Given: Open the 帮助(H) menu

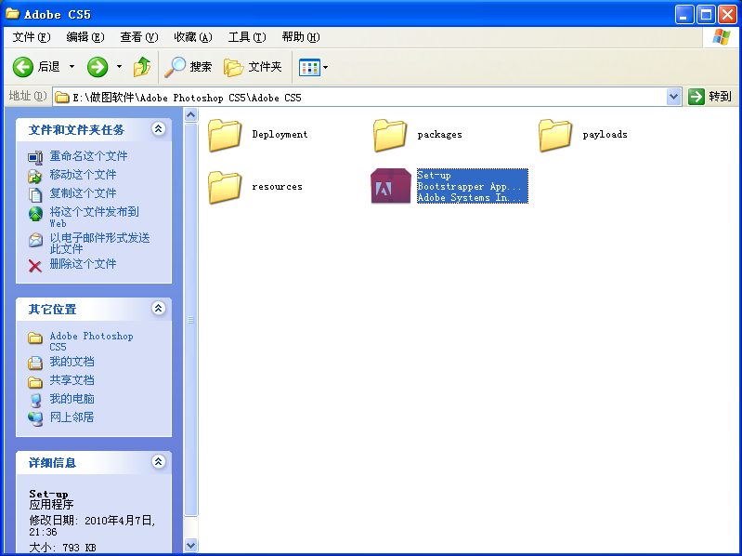Looking at the screenshot, I should coord(301,37).
